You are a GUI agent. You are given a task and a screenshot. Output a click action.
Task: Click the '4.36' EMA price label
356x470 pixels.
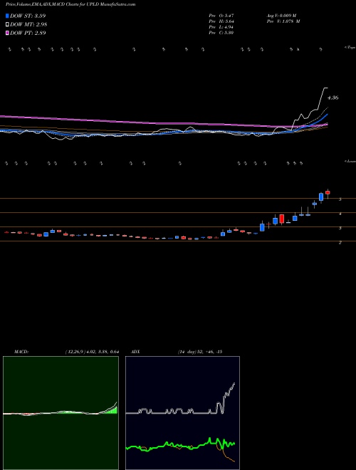coord(333,98)
